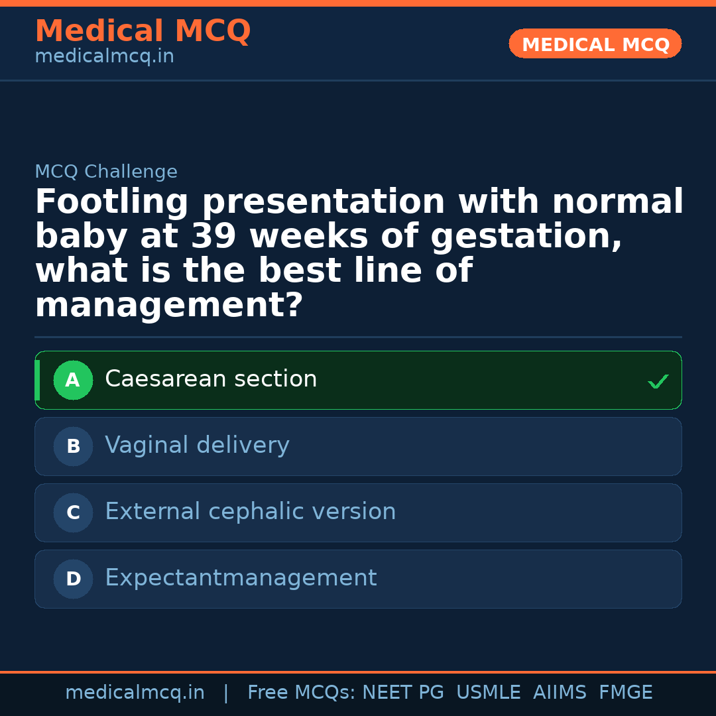The height and width of the screenshot is (716, 716).
Task: Click the AIIMS footer label
Action: (x=560, y=693)
